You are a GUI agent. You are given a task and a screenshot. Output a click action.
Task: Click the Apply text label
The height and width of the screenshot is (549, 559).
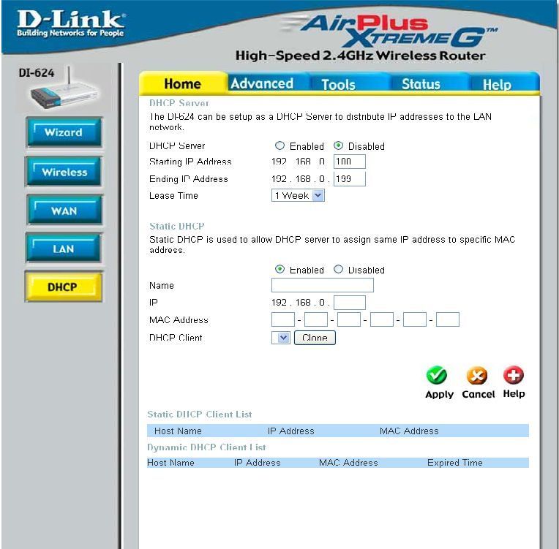click(439, 394)
